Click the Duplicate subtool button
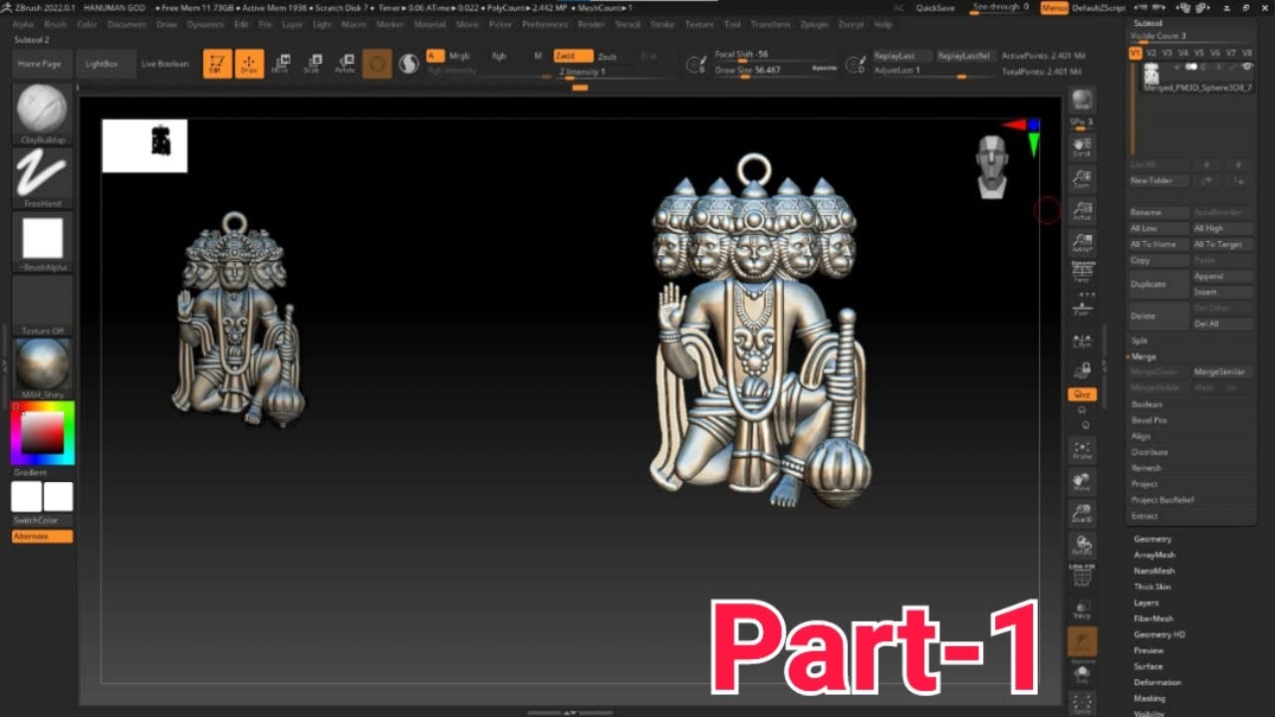The width and height of the screenshot is (1275, 717). [1158, 284]
